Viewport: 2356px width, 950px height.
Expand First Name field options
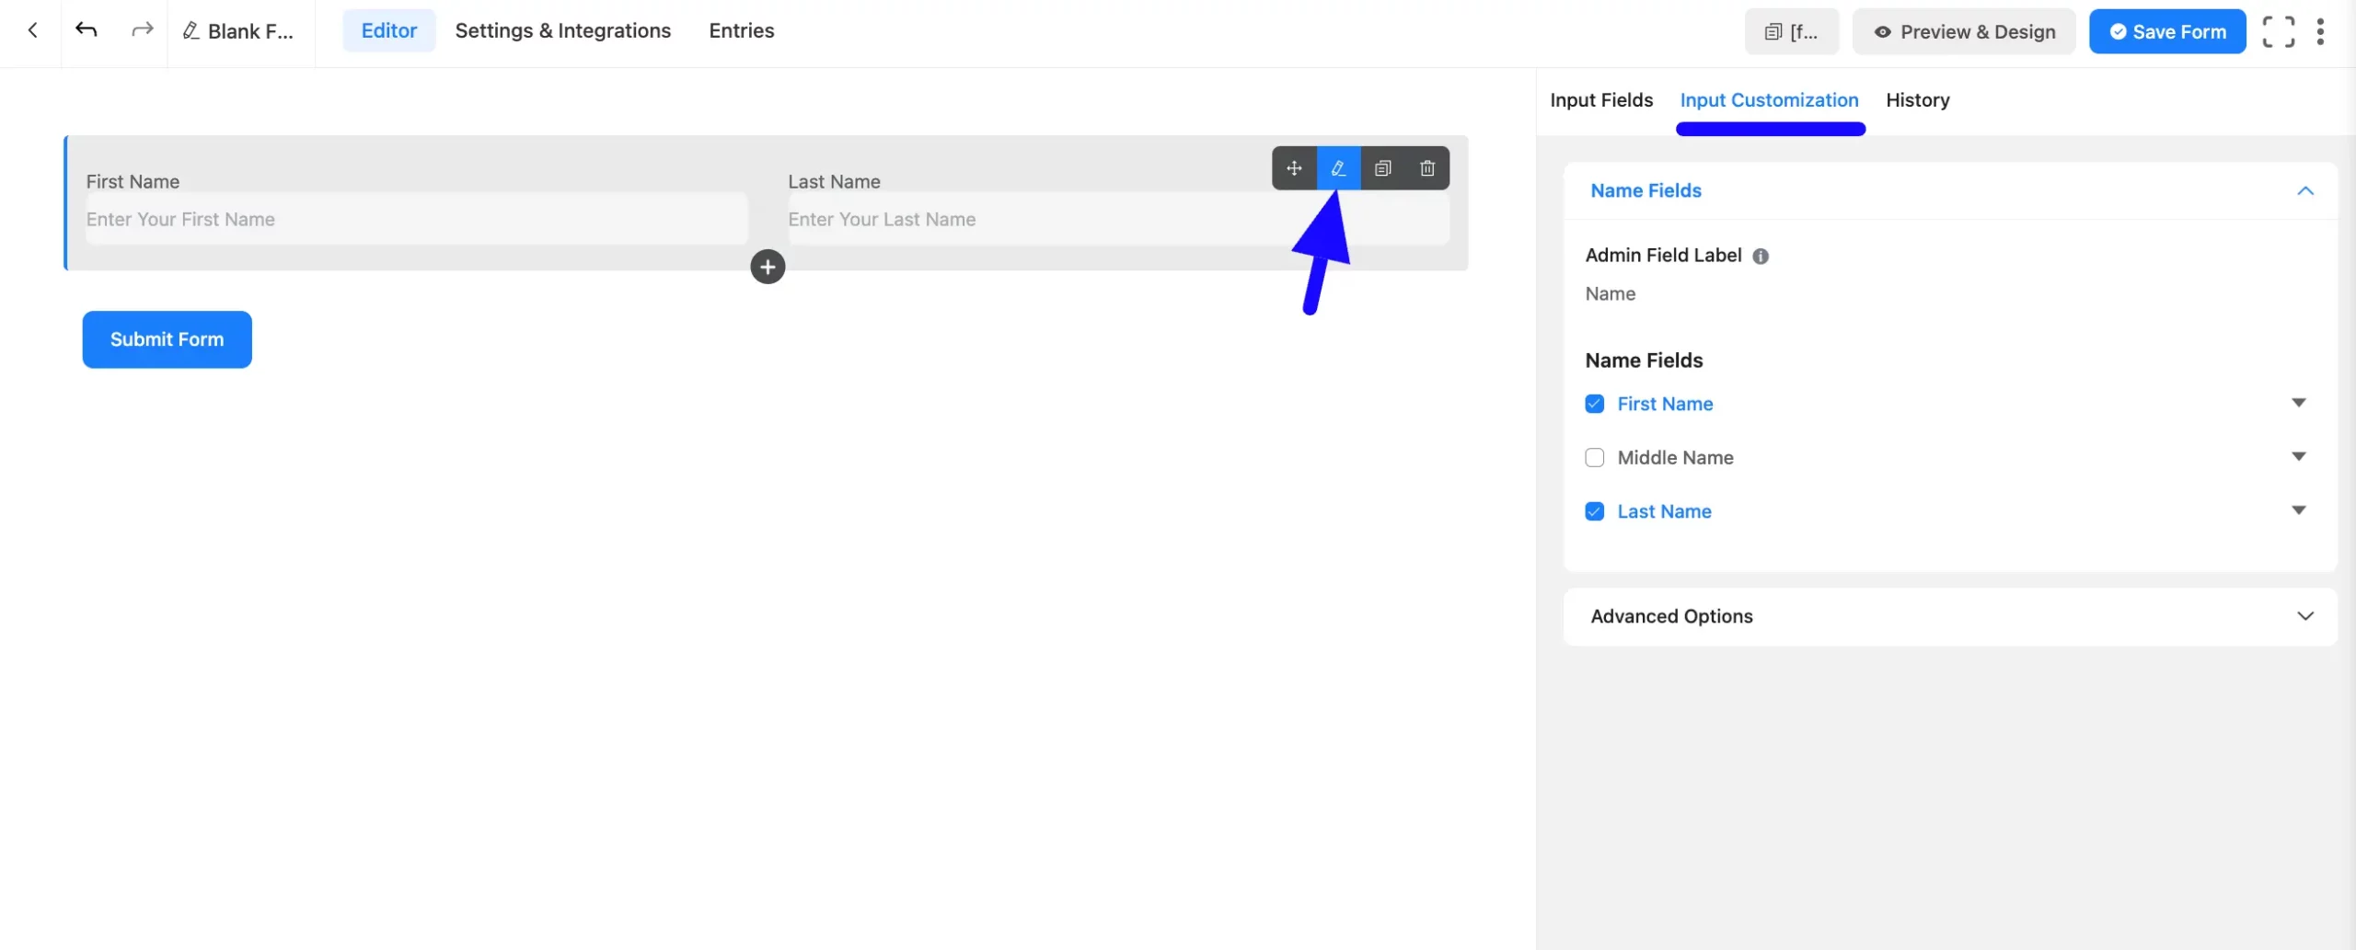(x=2298, y=403)
